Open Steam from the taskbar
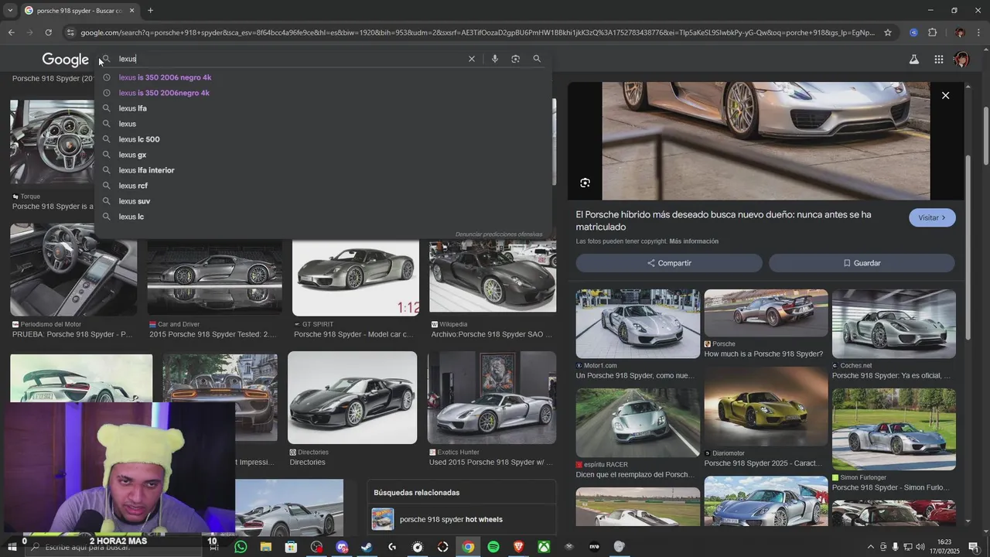The height and width of the screenshot is (557, 990). (x=367, y=547)
